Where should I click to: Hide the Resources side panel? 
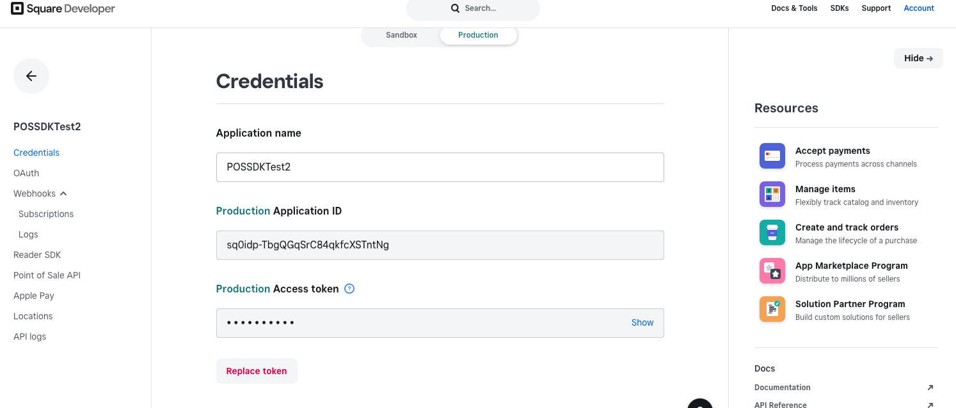[918, 58]
